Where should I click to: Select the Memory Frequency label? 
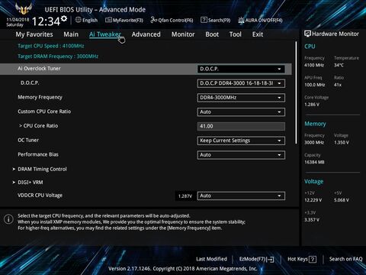pyautogui.click(x=40, y=97)
